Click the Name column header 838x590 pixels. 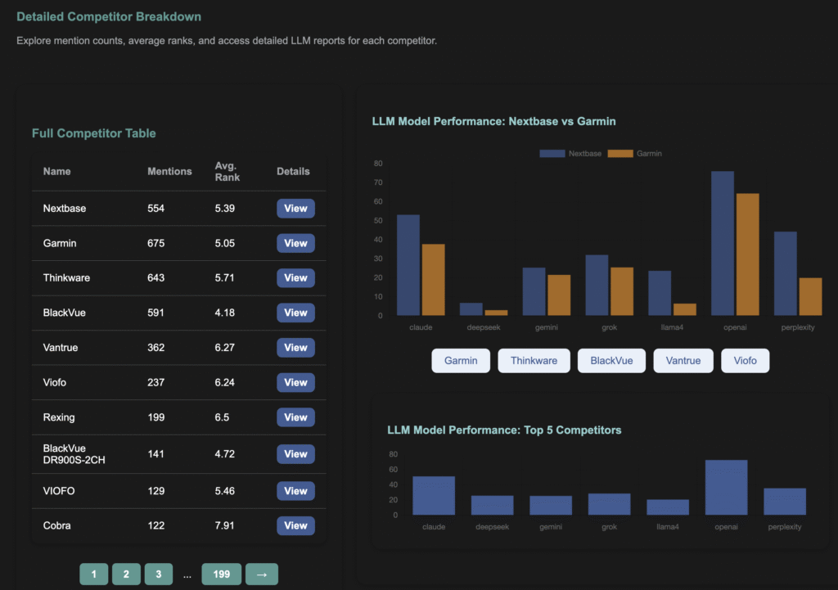(x=56, y=172)
